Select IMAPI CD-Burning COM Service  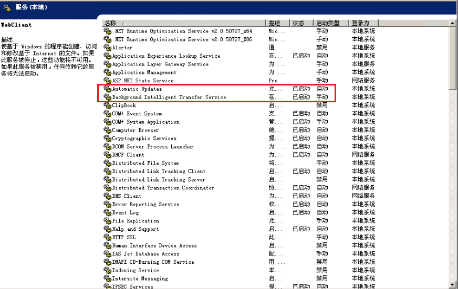pyautogui.click(x=153, y=262)
